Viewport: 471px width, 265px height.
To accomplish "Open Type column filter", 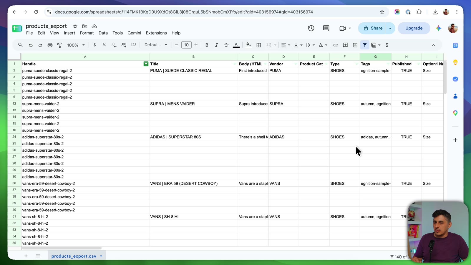I will coord(356,64).
